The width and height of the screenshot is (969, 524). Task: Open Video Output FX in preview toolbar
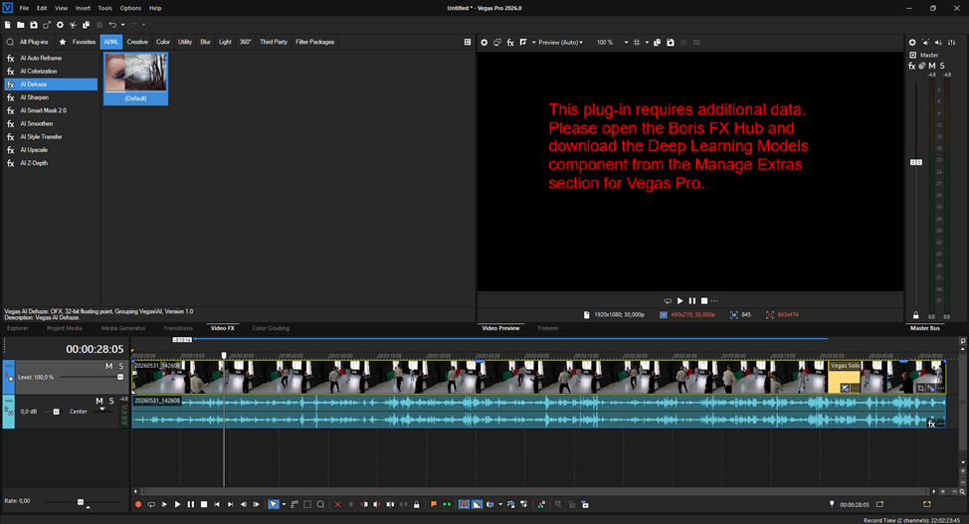click(x=510, y=43)
